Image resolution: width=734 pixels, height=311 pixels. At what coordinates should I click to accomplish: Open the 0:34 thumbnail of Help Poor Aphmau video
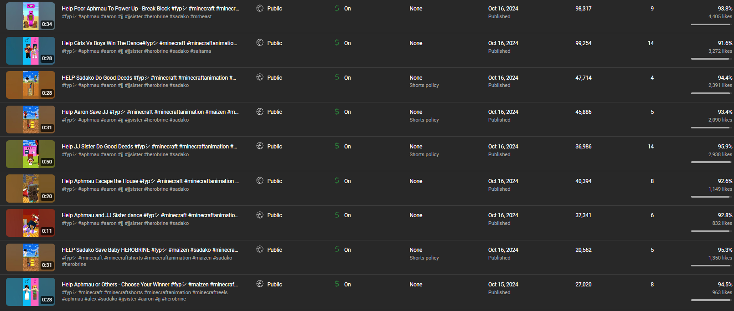(x=31, y=16)
